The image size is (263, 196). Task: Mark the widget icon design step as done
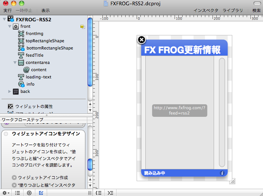6,134
